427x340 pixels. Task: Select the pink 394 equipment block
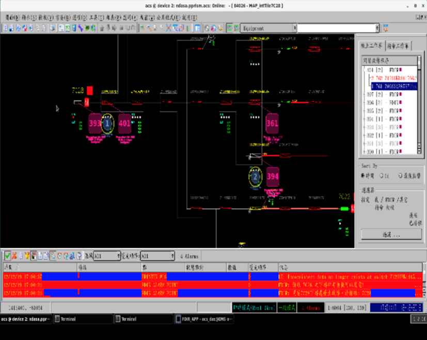click(272, 177)
